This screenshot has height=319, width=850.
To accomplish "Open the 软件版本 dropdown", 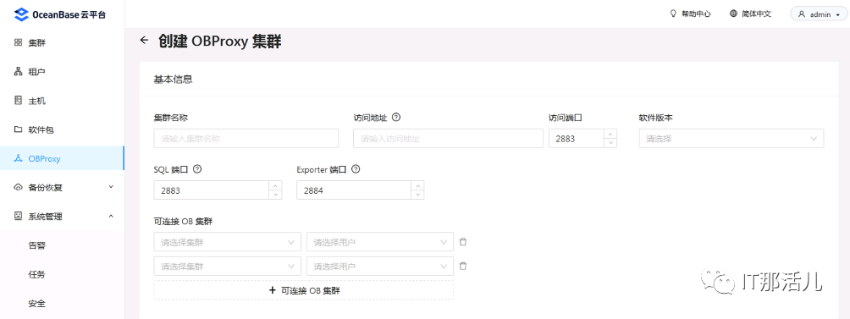I will tap(731, 139).
